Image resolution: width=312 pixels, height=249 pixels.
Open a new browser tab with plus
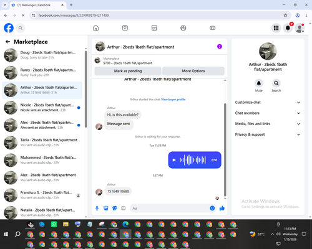71,5
